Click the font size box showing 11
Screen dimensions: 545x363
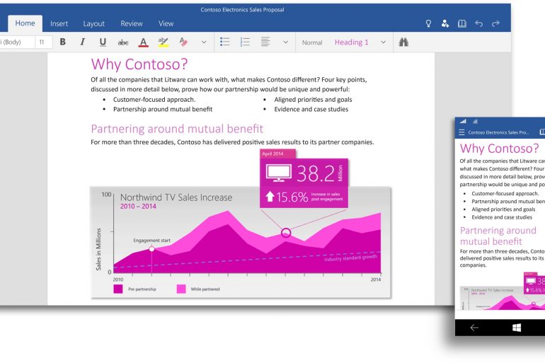click(42, 42)
